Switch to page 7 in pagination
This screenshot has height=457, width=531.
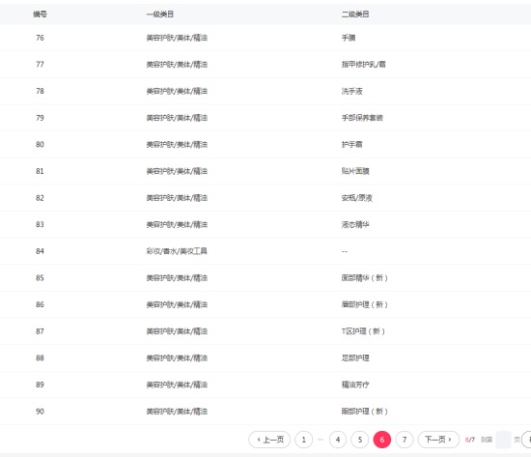click(x=405, y=440)
